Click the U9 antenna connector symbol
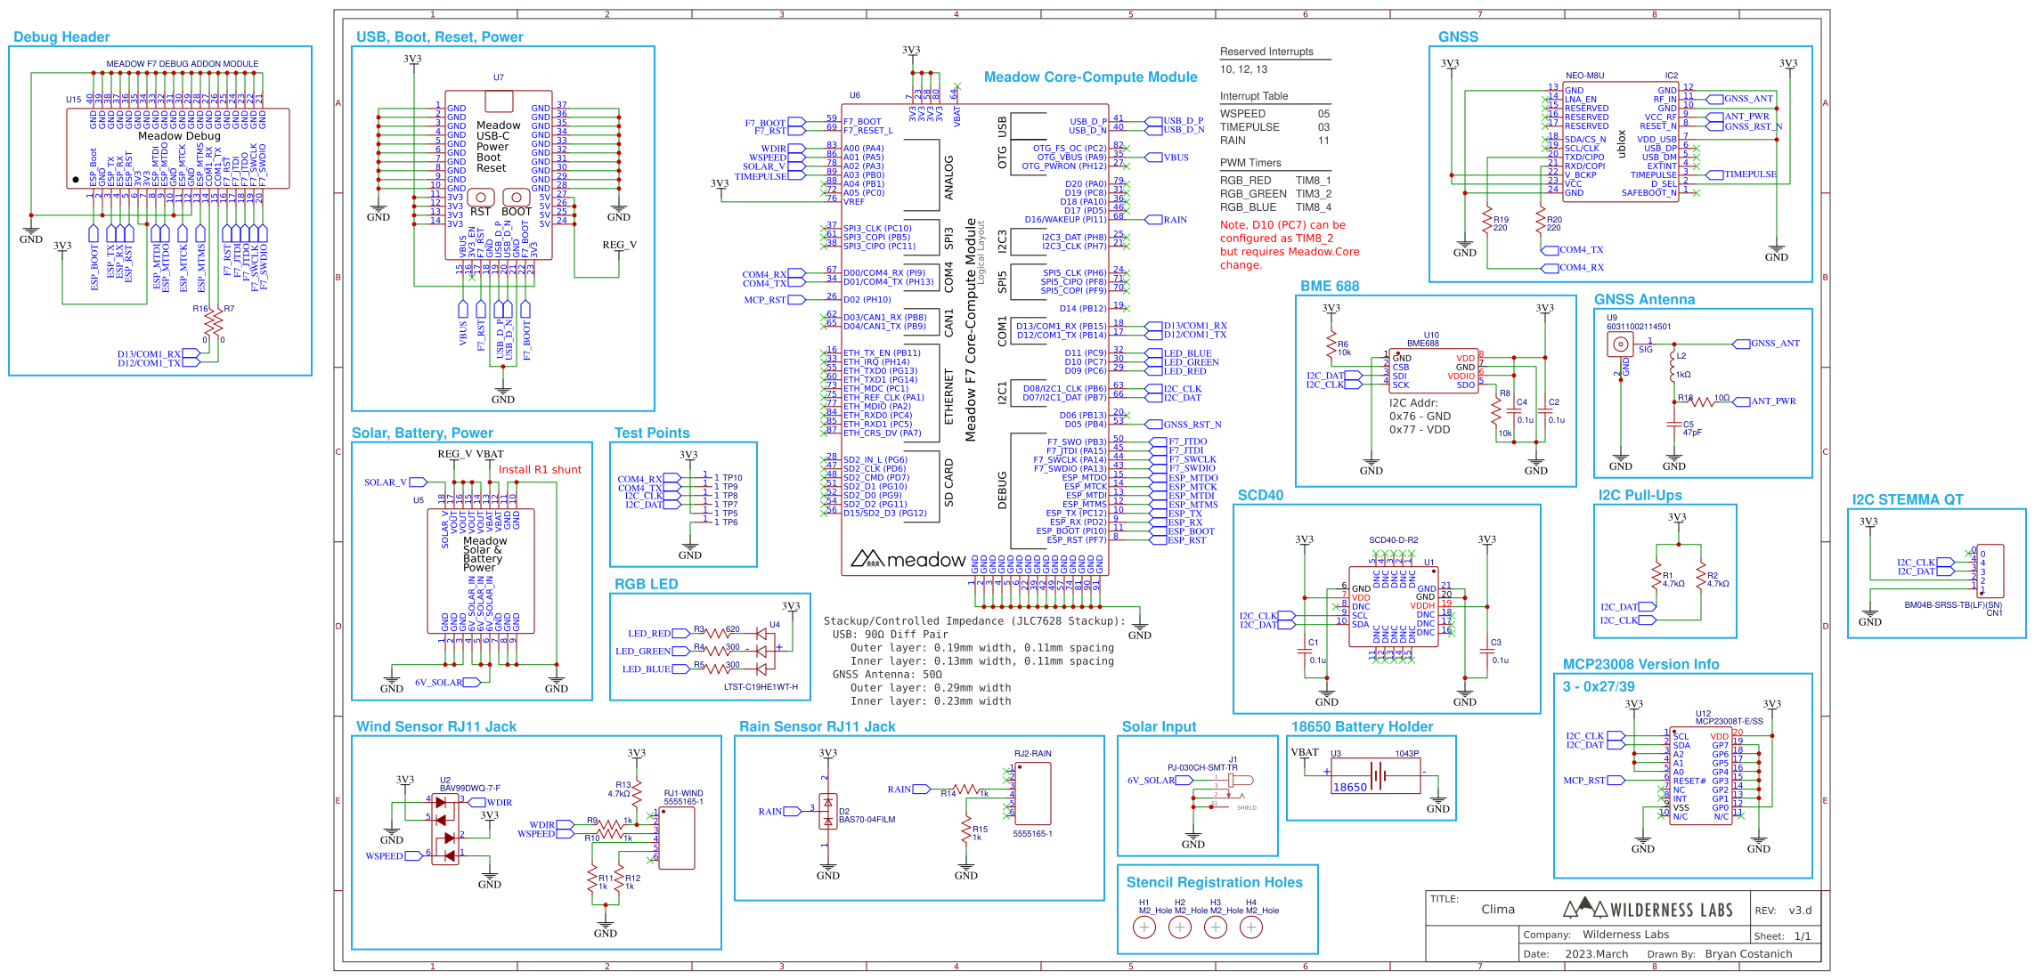The width and height of the screenshot is (2035, 980). click(x=1620, y=344)
